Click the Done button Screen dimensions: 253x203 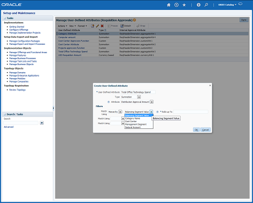coord(244,20)
